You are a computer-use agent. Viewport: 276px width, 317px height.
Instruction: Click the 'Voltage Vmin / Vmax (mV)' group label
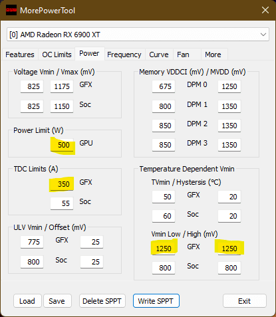[x=54, y=72]
